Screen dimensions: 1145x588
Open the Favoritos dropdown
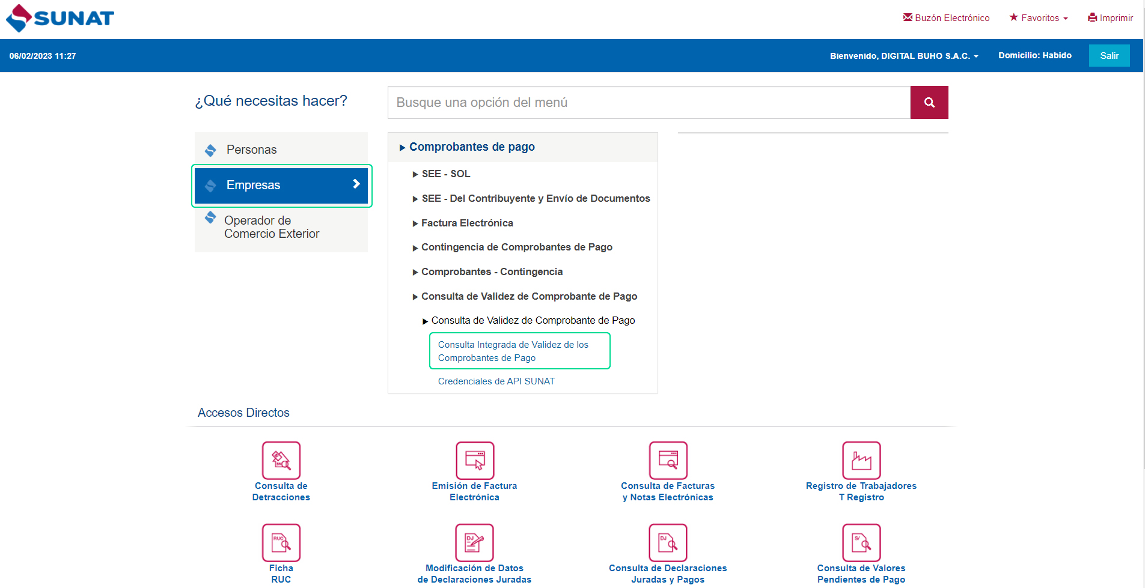coord(1039,18)
